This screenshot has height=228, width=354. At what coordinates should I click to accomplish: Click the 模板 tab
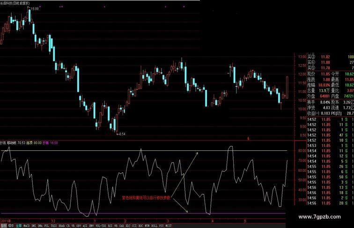click(11, 226)
